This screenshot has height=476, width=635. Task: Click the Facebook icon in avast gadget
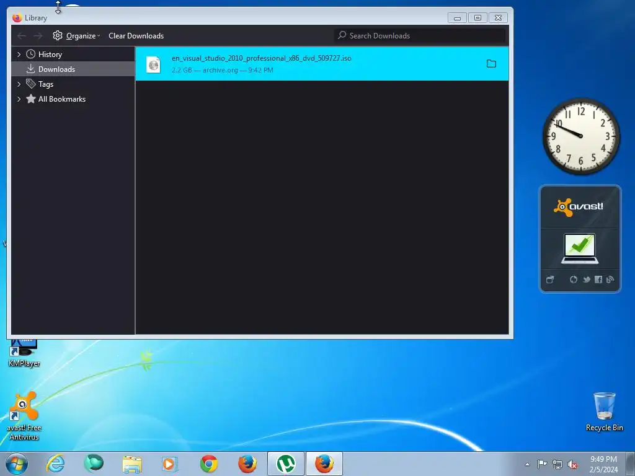598,280
